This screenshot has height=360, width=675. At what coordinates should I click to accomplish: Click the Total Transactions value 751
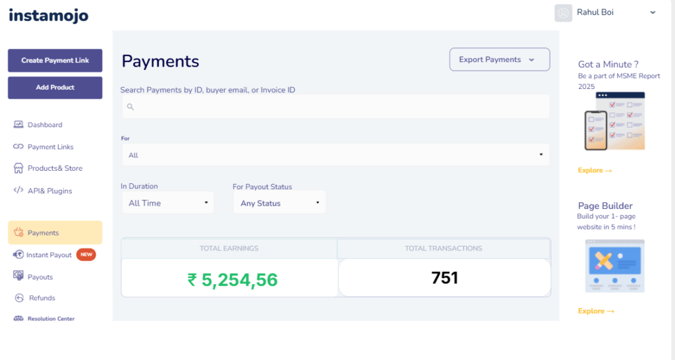[444, 278]
